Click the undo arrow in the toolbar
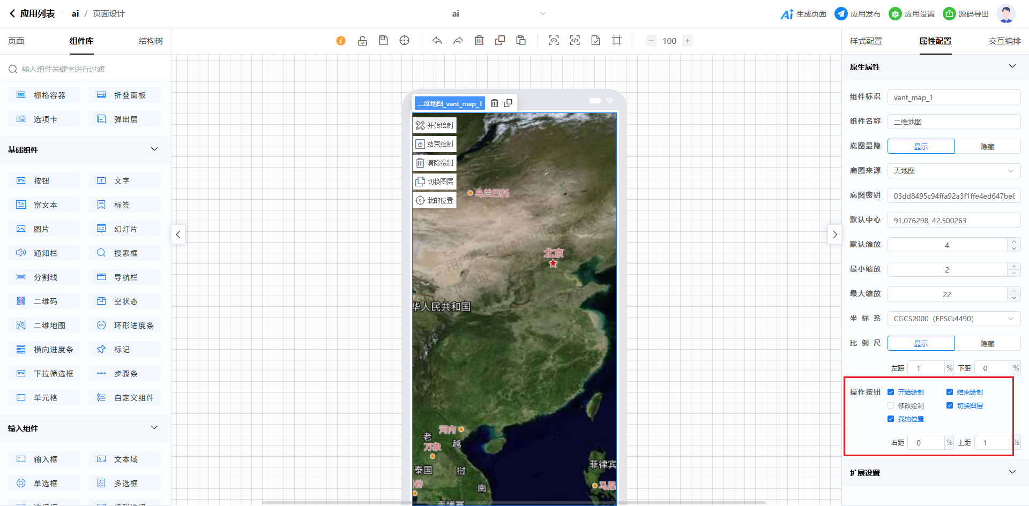 tap(437, 41)
